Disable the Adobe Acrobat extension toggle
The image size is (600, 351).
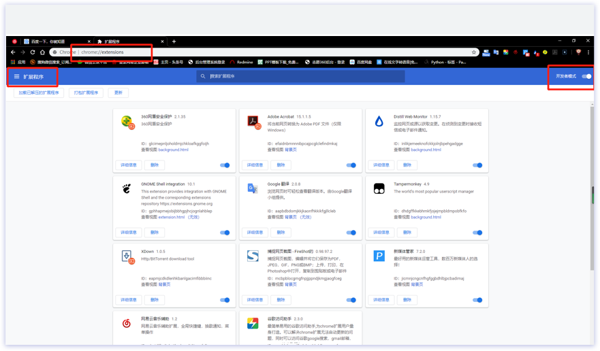click(x=351, y=165)
